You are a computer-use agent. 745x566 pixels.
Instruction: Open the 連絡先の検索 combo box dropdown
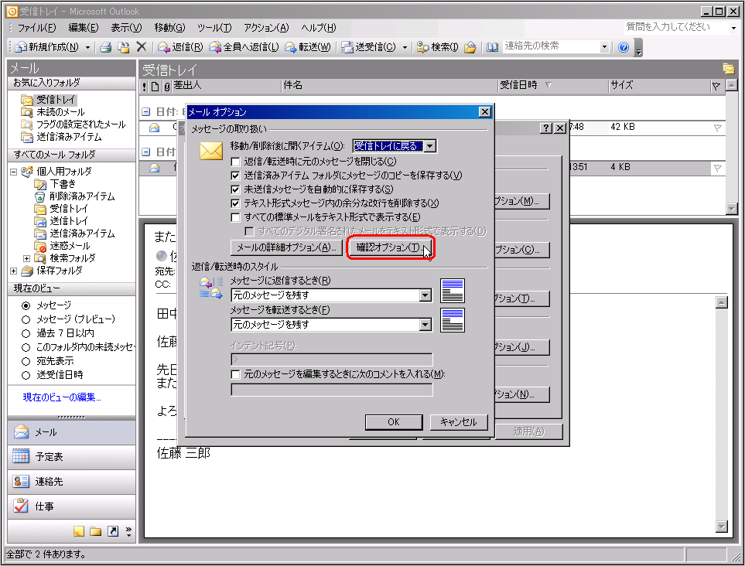(604, 46)
